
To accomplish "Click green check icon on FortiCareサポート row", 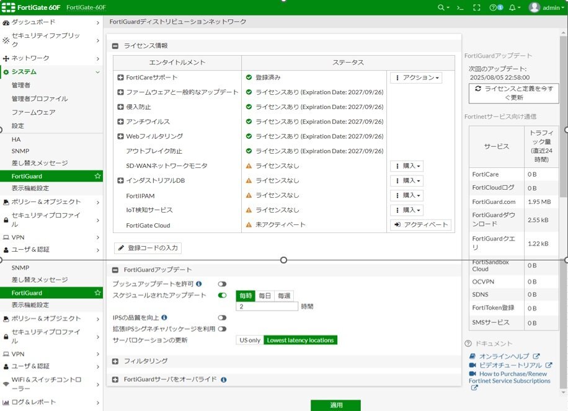I will tap(249, 77).
